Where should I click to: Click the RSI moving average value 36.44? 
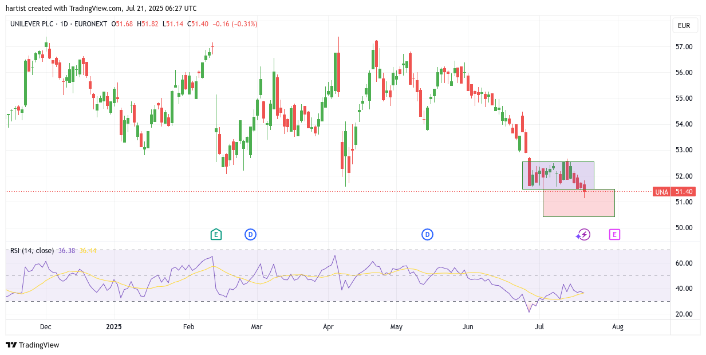click(88, 250)
